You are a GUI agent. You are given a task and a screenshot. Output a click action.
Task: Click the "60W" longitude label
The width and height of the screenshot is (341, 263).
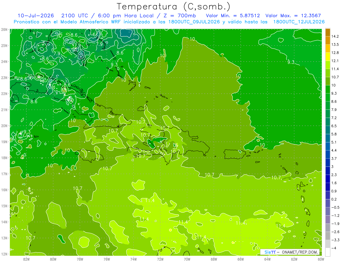(x=321, y=259)
